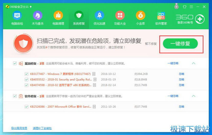Screen dimensions: 212x135
Task: Click the date 2018-02-14
Action: tap(108, 85)
